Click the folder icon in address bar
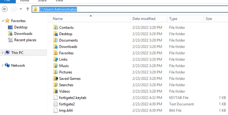Screen dimensions: 228x115 [x=35, y=9]
